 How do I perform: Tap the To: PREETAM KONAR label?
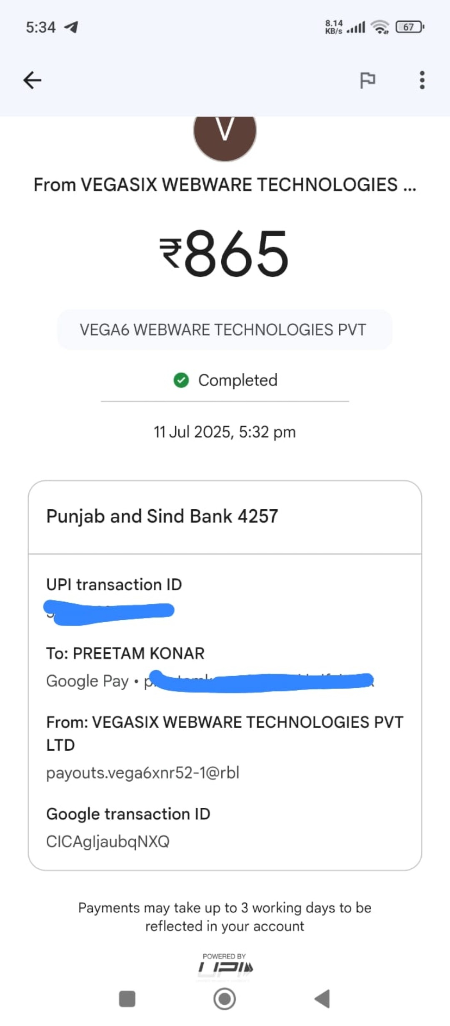(x=125, y=653)
